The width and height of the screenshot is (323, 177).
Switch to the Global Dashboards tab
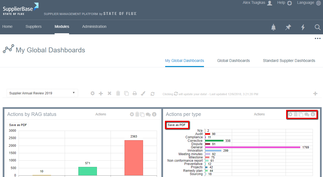tap(233, 61)
